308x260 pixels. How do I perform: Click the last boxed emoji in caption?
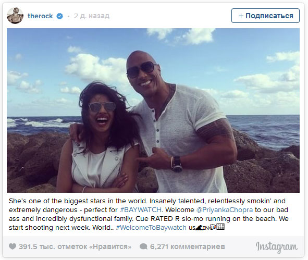click(x=220, y=227)
